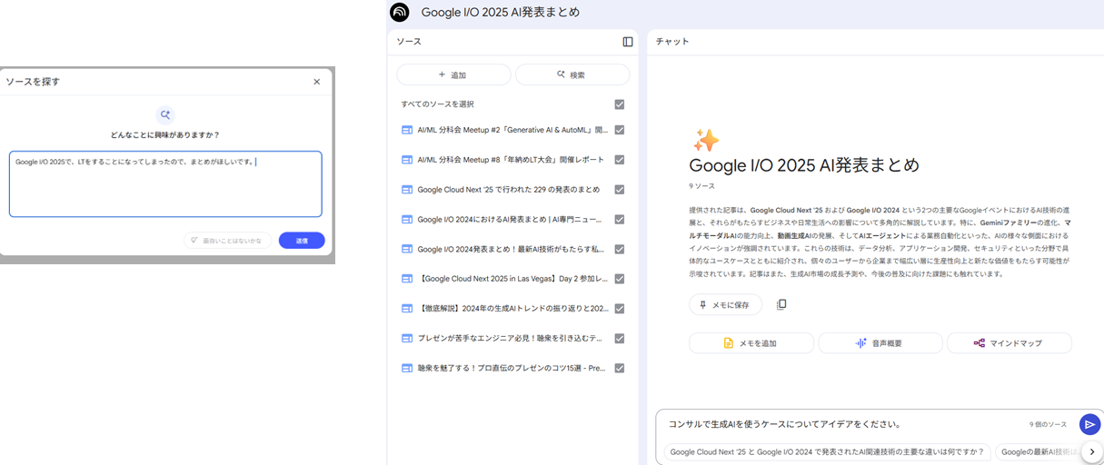
Task: Click web icon of Las Vegas Day 2 source
Action: tap(407, 279)
